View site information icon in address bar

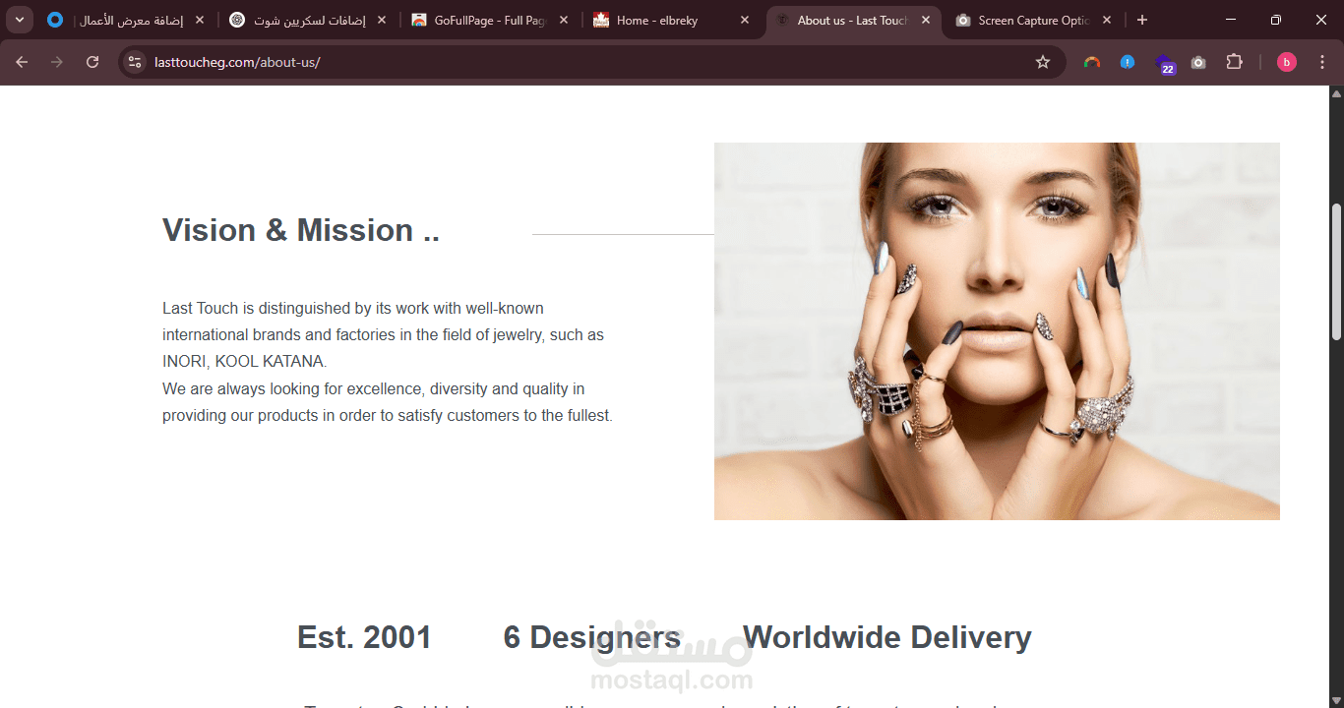click(135, 62)
